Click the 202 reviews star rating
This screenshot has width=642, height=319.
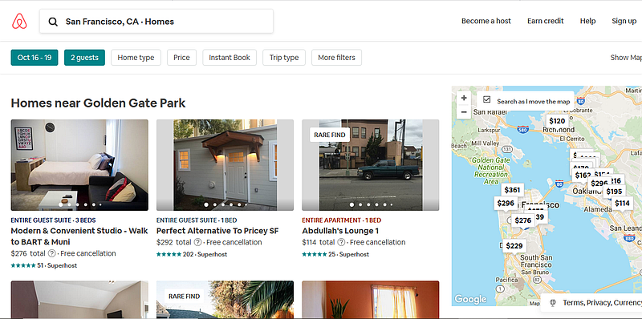tap(169, 254)
